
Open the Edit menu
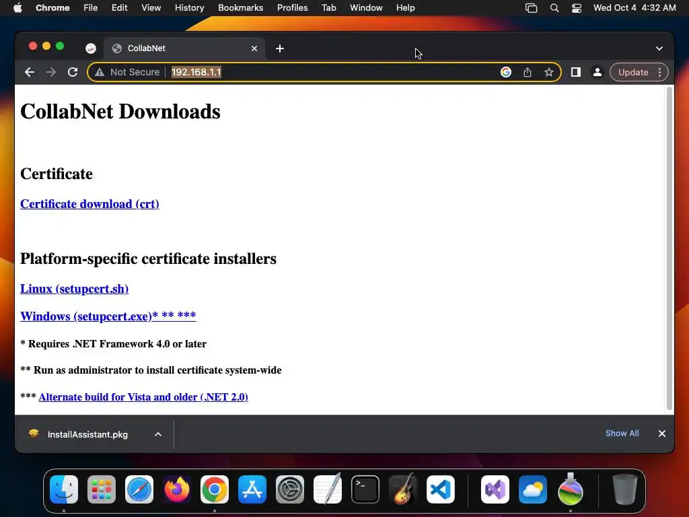pos(120,8)
